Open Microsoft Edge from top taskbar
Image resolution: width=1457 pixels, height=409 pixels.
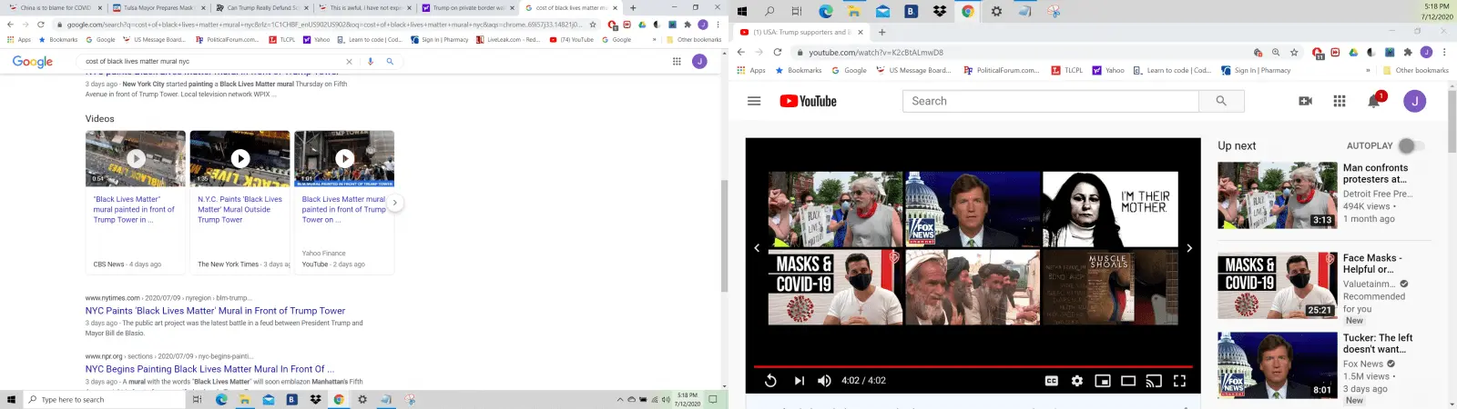pos(826,12)
